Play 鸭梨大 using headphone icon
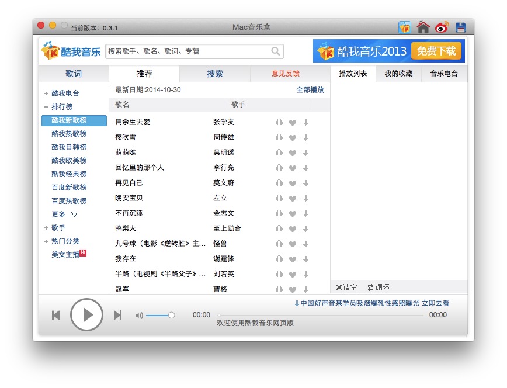The width and height of the screenshot is (507, 388). pos(279,229)
